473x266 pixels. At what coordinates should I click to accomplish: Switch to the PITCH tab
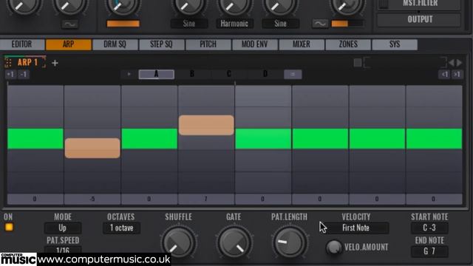[x=208, y=44]
